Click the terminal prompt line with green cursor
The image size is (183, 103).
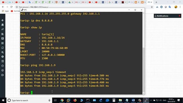pos(27,93)
